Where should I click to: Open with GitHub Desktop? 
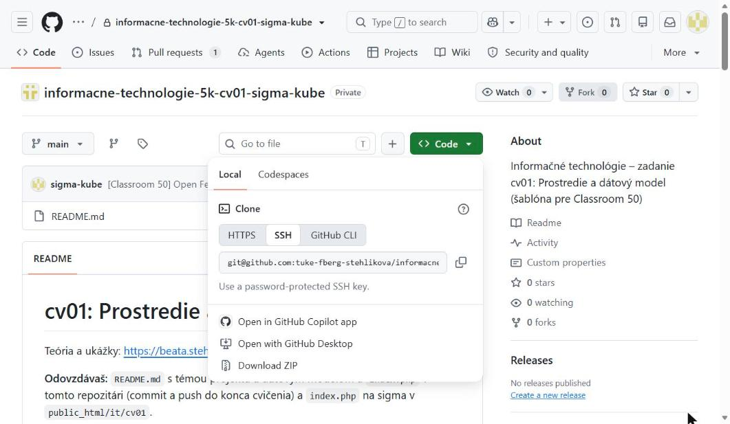[294, 344]
